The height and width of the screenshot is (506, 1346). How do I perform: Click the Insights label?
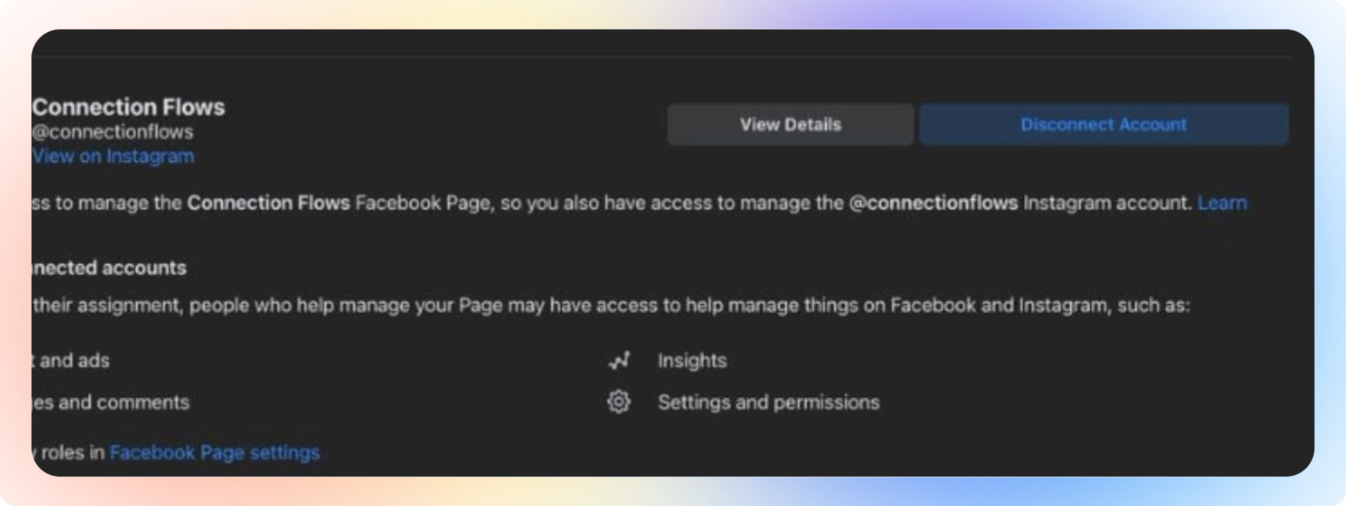[x=692, y=360]
